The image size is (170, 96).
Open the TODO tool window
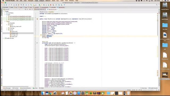[41, 88]
